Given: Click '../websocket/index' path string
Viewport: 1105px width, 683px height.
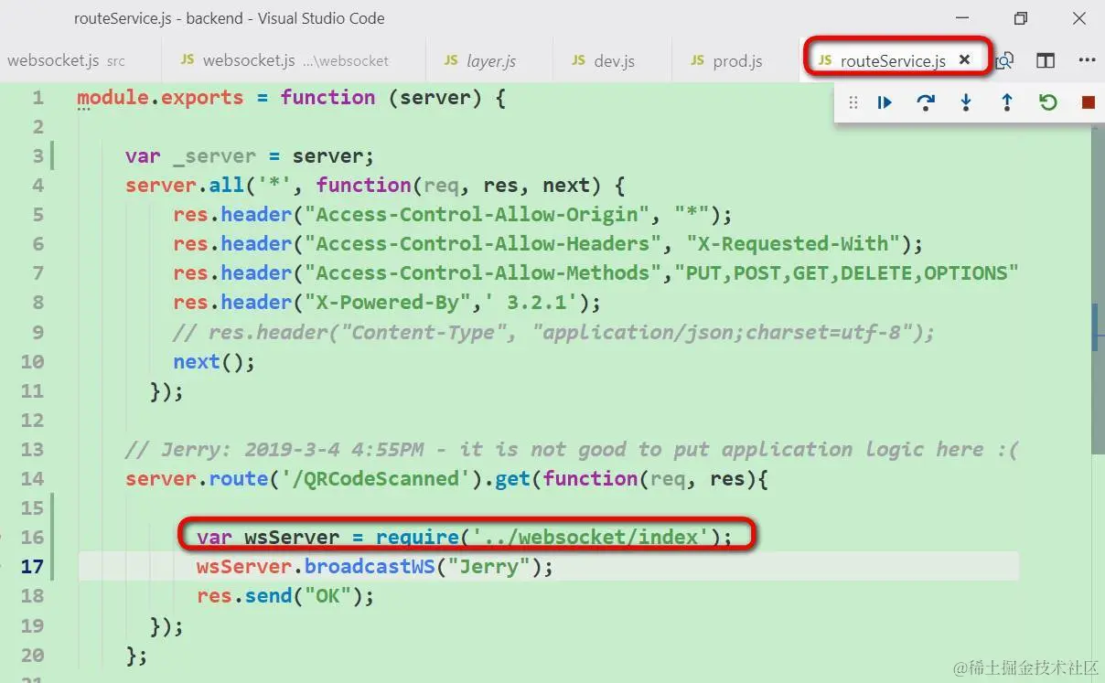Looking at the screenshot, I should click(x=591, y=538).
